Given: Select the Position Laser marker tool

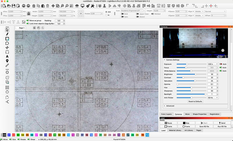Looking at the screenshot, I should coord(7,61).
